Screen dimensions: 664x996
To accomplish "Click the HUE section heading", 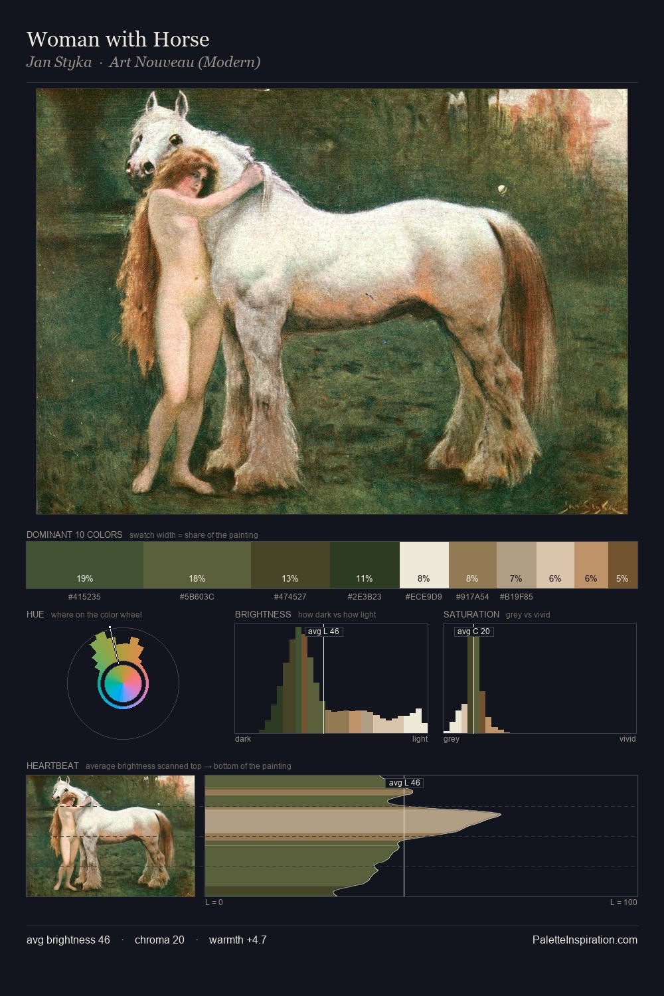I will 35,614.
